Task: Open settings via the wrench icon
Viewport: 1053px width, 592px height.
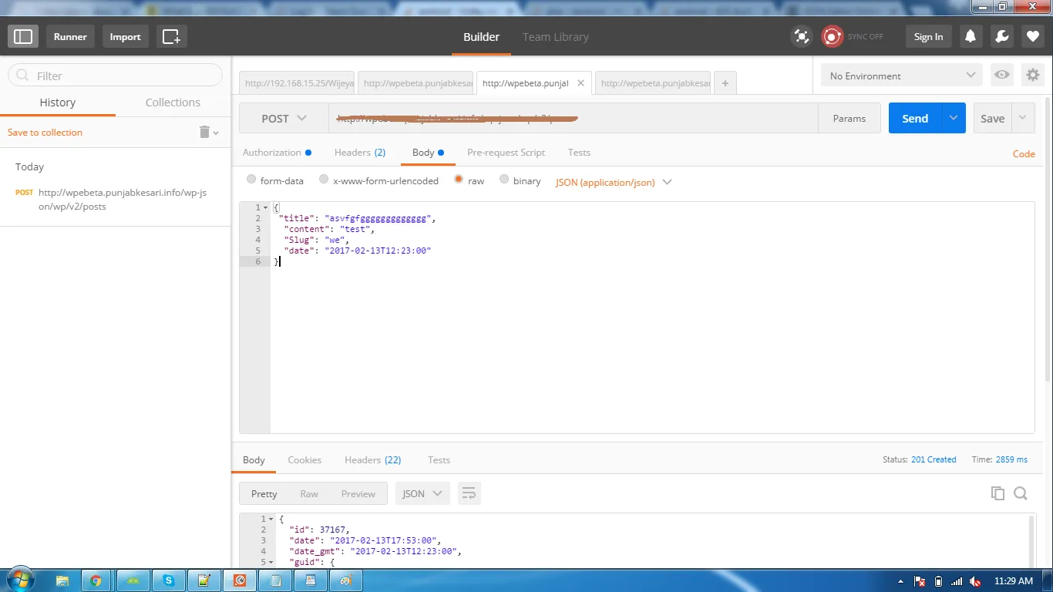Action: pyautogui.click(x=1001, y=36)
